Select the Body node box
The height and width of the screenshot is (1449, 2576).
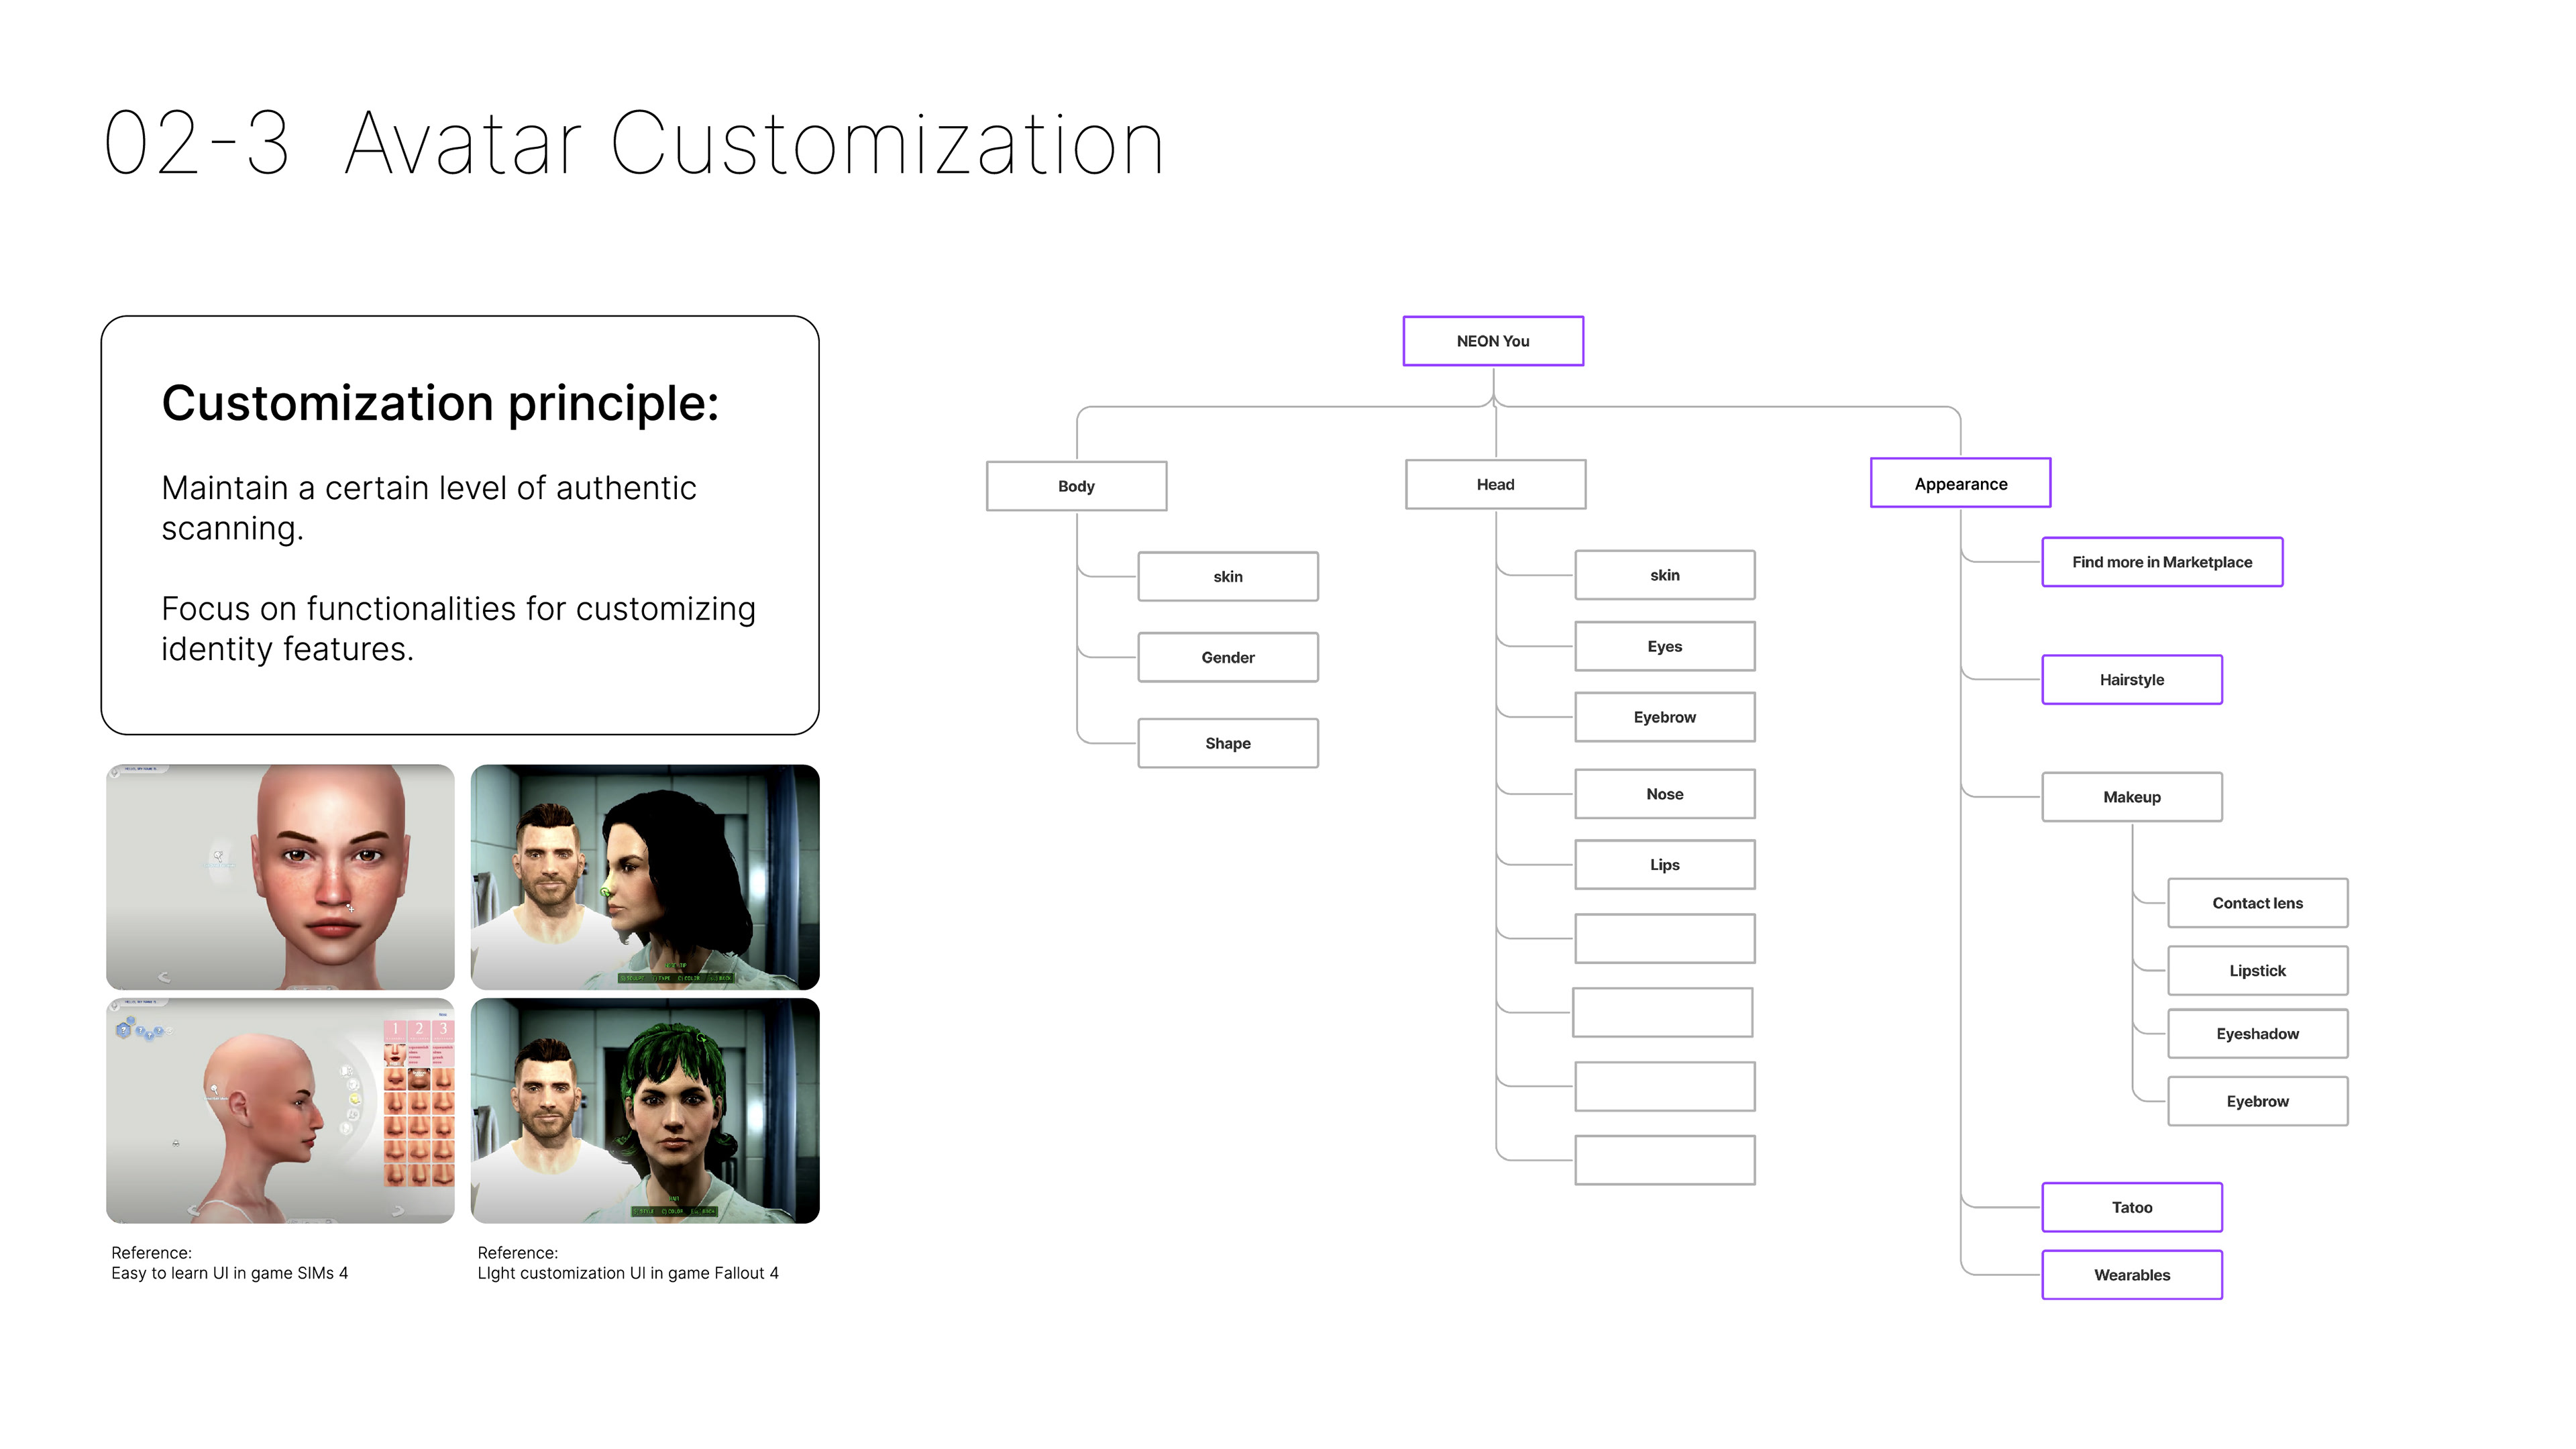point(1076,486)
